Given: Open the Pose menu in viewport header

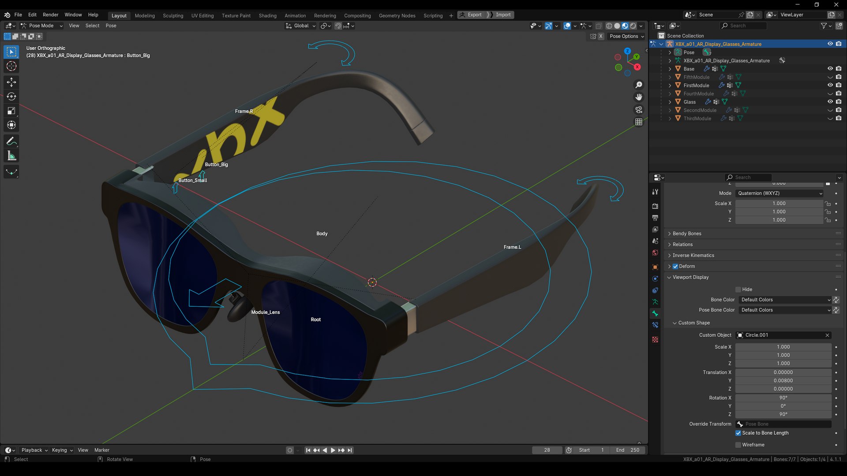Looking at the screenshot, I should (x=111, y=26).
